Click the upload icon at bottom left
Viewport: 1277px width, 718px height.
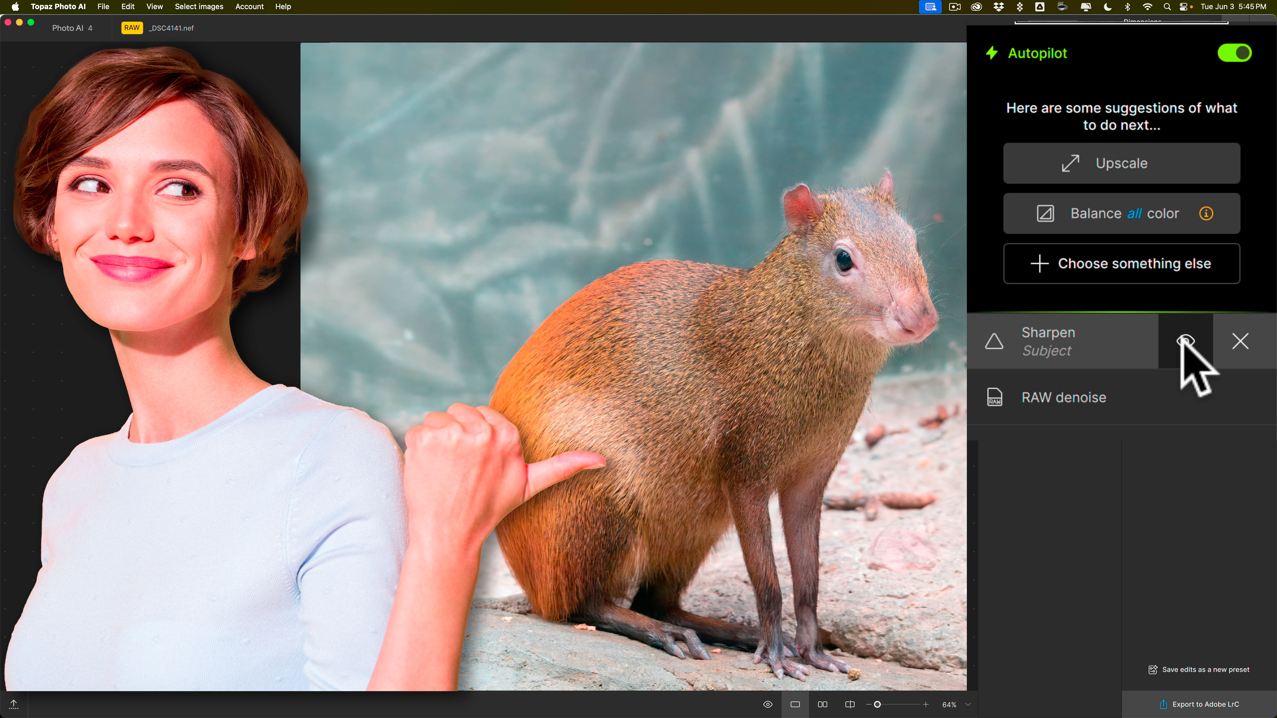14,704
